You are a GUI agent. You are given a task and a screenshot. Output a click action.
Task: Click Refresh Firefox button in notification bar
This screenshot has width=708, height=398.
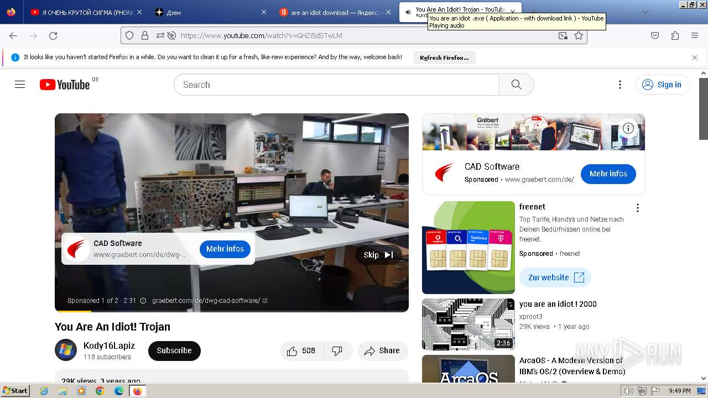pyautogui.click(x=444, y=57)
